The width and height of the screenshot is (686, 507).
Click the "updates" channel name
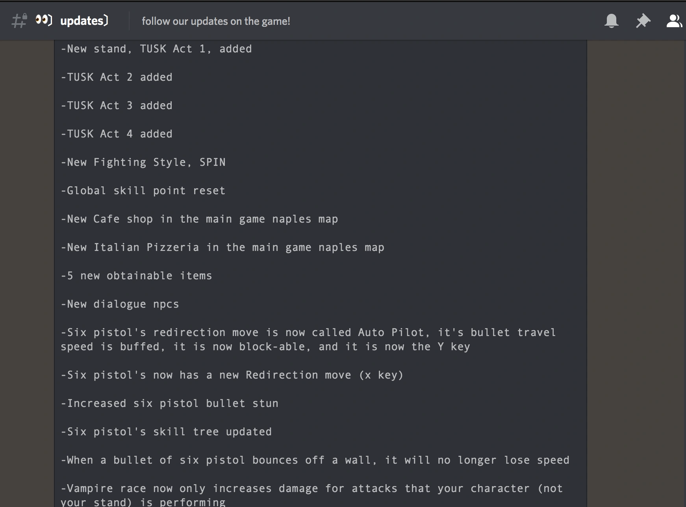84,21
